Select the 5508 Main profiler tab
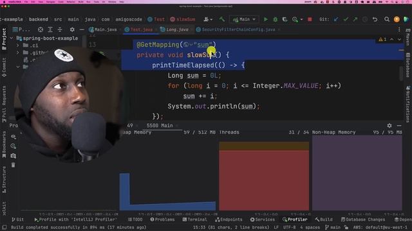Viewport: 412px width, 231px height. tap(160, 126)
